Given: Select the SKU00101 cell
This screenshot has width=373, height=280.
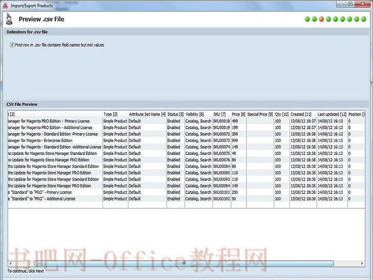Looking at the screenshot, I should coord(222,192).
